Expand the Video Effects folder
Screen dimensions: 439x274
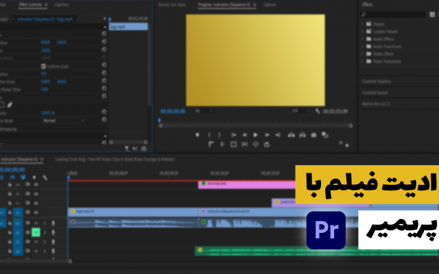point(362,53)
